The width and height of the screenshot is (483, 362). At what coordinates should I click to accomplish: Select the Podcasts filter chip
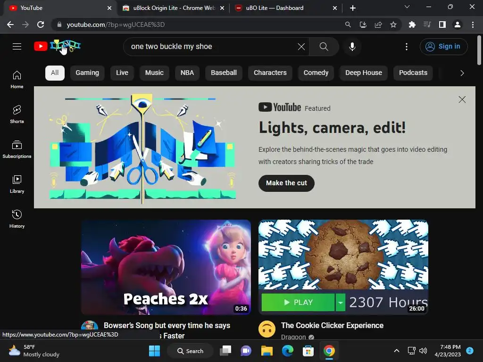(413, 73)
